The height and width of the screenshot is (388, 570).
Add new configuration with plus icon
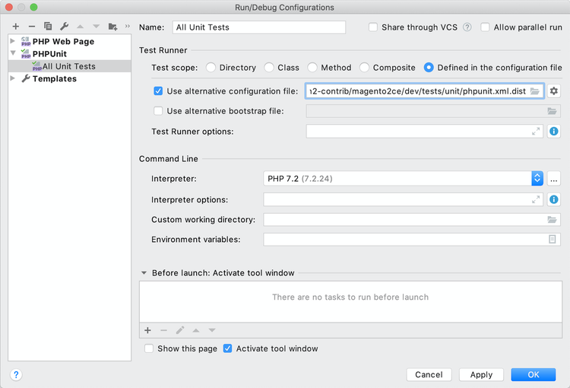click(x=16, y=26)
